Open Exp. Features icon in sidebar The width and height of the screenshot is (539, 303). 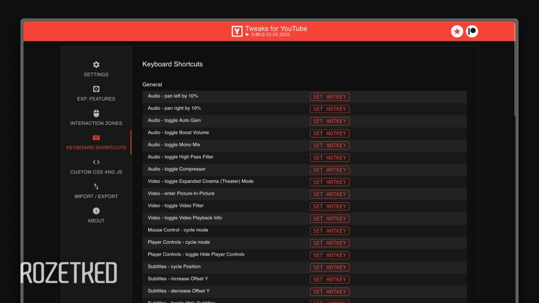click(96, 89)
